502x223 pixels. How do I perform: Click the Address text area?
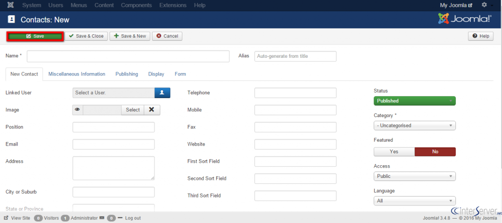[114, 168]
